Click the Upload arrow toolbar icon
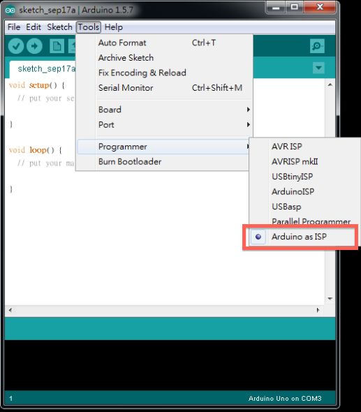 tap(34, 46)
